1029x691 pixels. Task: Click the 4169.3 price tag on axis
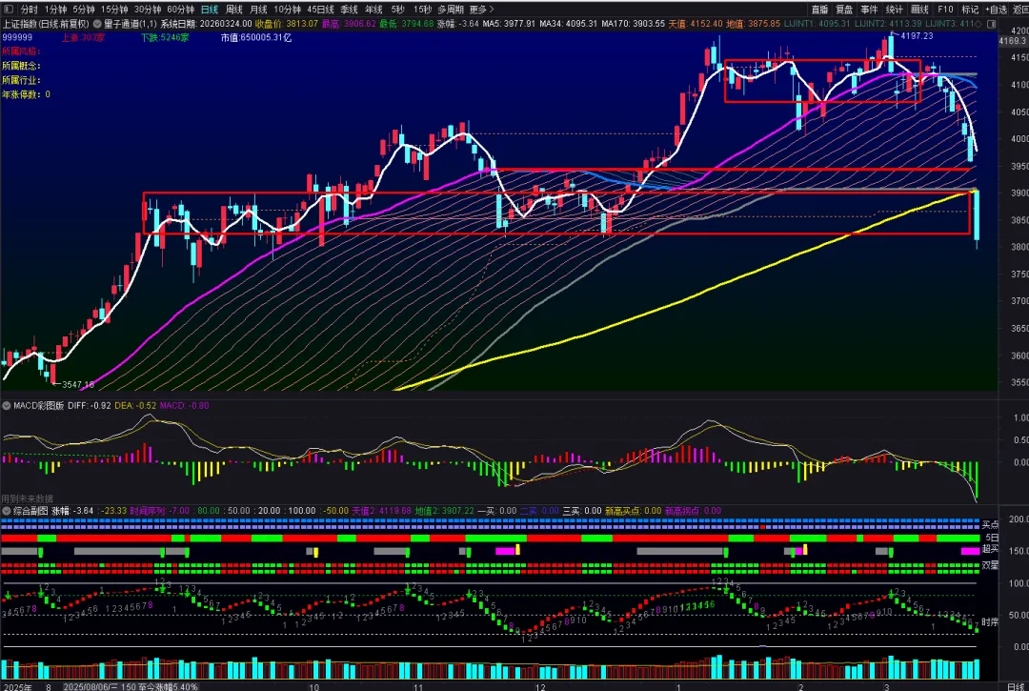pyautogui.click(x=1013, y=41)
